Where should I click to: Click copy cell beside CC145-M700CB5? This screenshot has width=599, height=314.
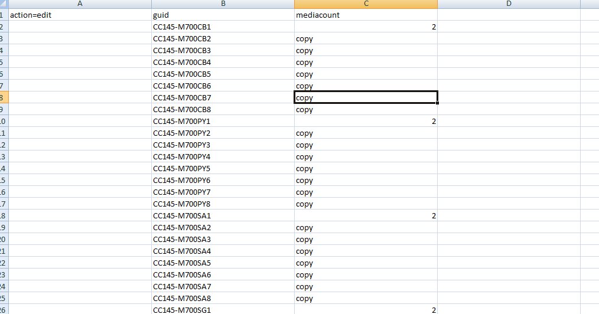click(x=366, y=74)
